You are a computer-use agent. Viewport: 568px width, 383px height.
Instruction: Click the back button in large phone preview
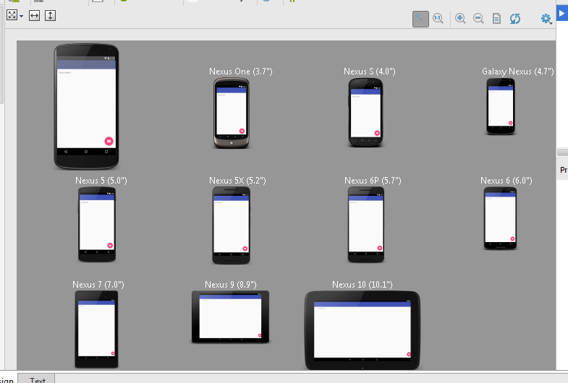coord(66,152)
